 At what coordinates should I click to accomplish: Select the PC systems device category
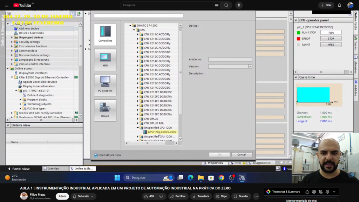point(105,85)
